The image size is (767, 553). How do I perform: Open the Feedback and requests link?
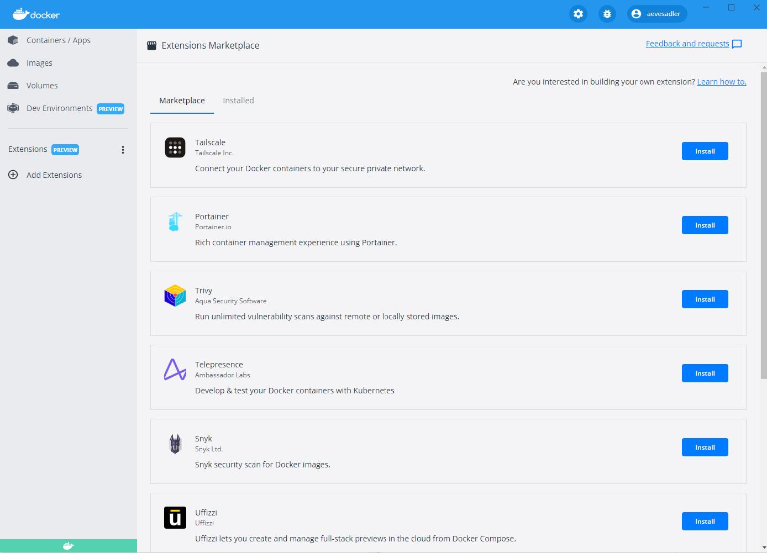pyautogui.click(x=687, y=44)
